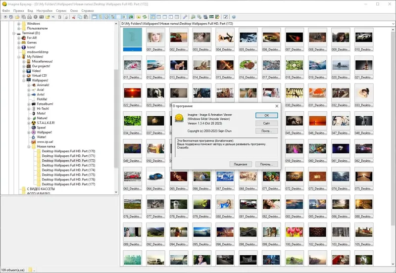This screenshot has width=396, height=273.
Task: Toggle the highlighted thumbnail view mode button
Action: pos(153,17)
